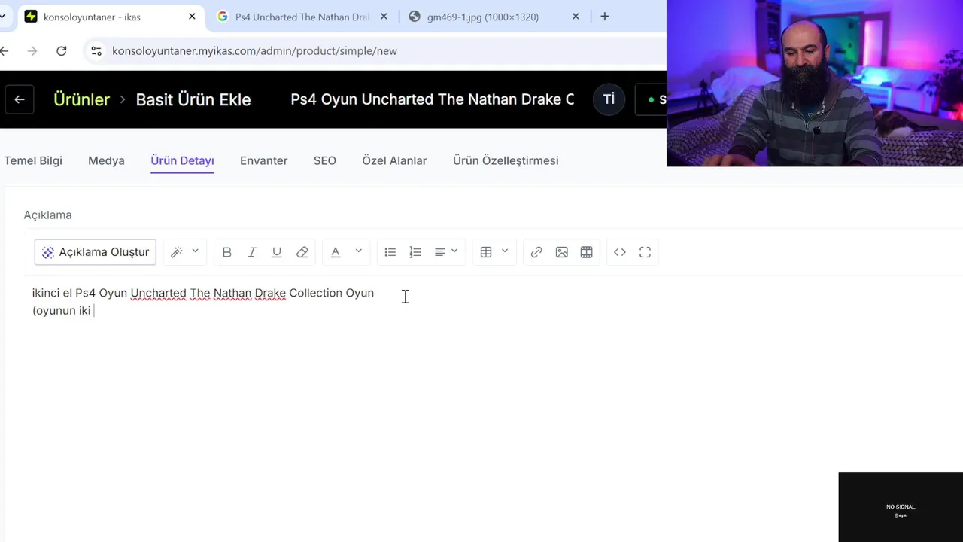The width and height of the screenshot is (963, 542).
Task: Navigate forward in the browser
Action: (x=32, y=50)
